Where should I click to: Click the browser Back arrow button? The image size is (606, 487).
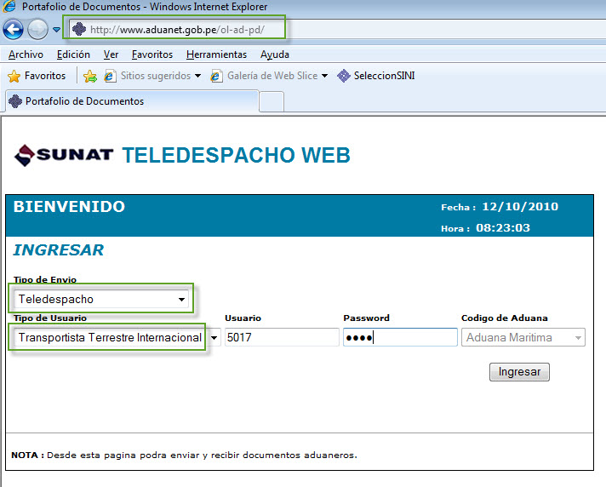click(x=13, y=30)
